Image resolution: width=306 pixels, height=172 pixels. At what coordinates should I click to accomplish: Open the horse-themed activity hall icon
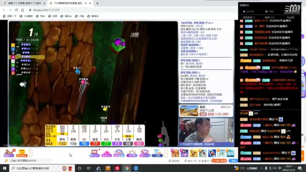coord(9,153)
